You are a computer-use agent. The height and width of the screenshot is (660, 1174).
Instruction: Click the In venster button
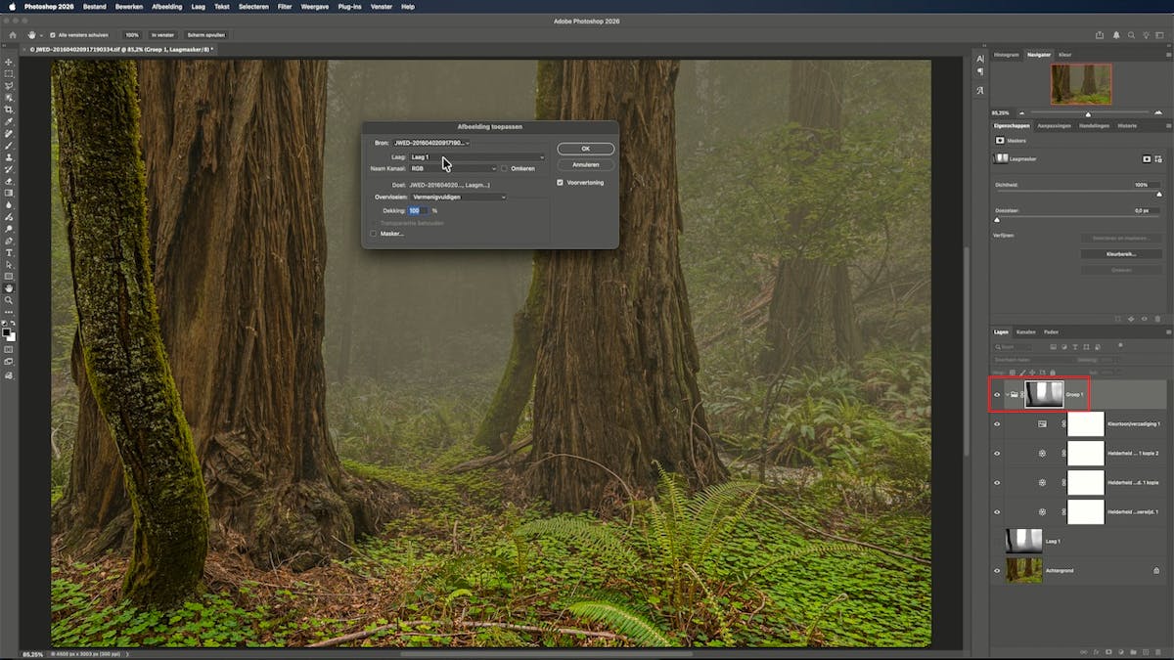[x=161, y=35]
